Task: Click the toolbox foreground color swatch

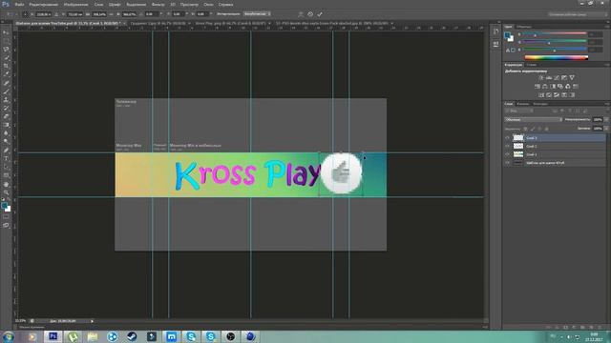Action: tap(4, 206)
